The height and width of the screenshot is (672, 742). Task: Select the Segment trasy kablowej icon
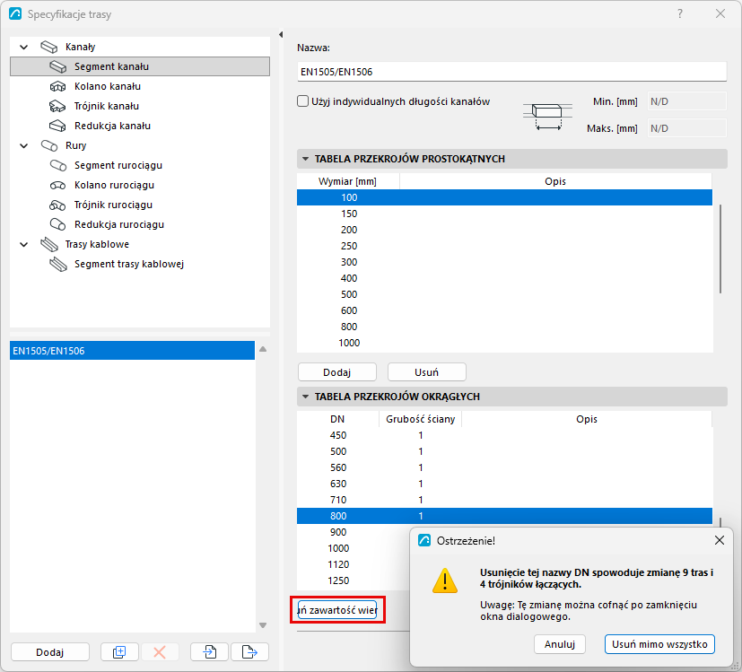point(58,264)
